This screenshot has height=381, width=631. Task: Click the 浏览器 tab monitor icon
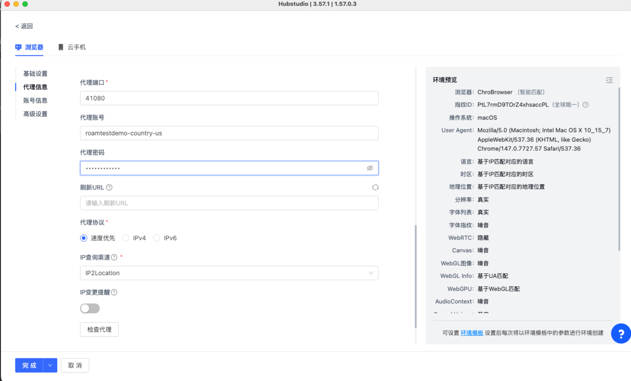click(x=18, y=47)
